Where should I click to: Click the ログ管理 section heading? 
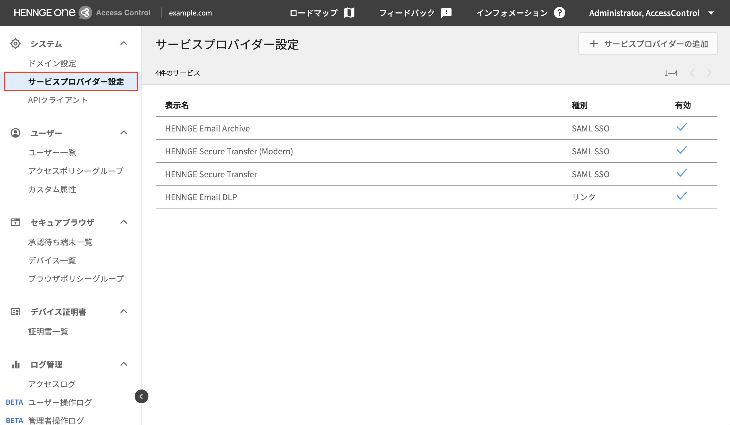pyautogui.click(x=46, y=365)
